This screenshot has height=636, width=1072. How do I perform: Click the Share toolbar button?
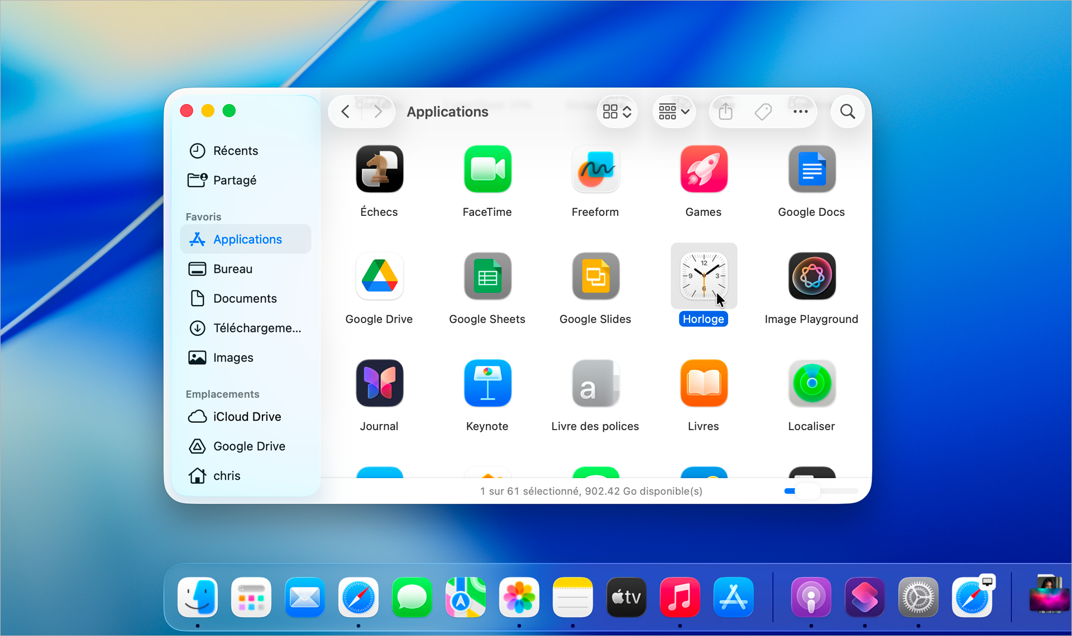725,112
